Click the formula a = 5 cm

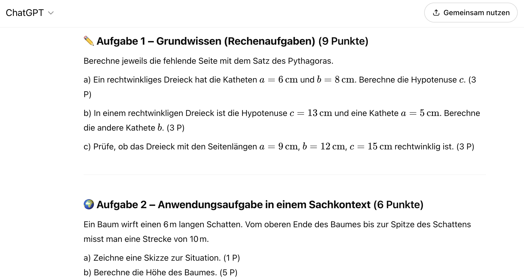(x=420, y=113)
